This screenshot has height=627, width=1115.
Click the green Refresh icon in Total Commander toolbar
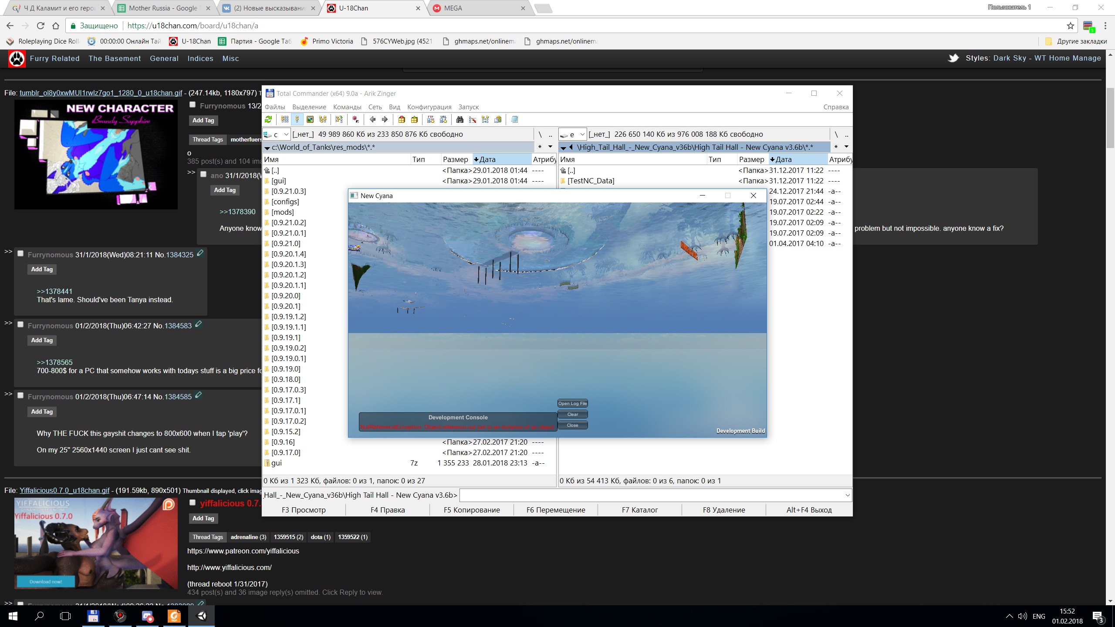pyautogui.click(x=268, y=119)
